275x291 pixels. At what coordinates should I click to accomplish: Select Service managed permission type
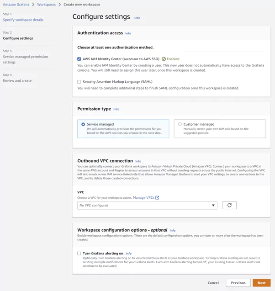[x=83, y=124]
